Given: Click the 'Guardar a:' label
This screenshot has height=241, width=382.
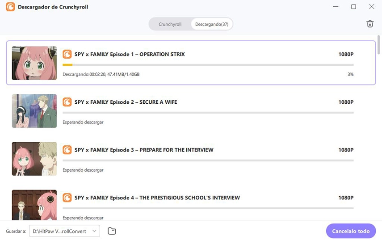Looking at the screenshot, I should click(16, 231).
